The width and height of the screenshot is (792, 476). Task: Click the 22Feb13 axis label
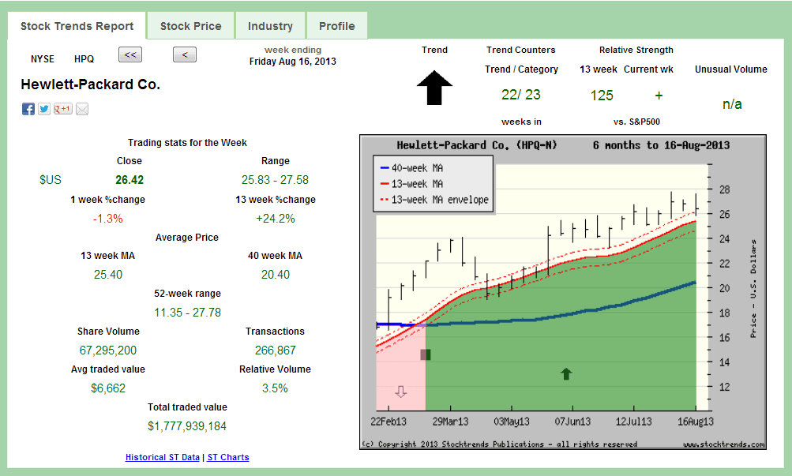point(388,422)
